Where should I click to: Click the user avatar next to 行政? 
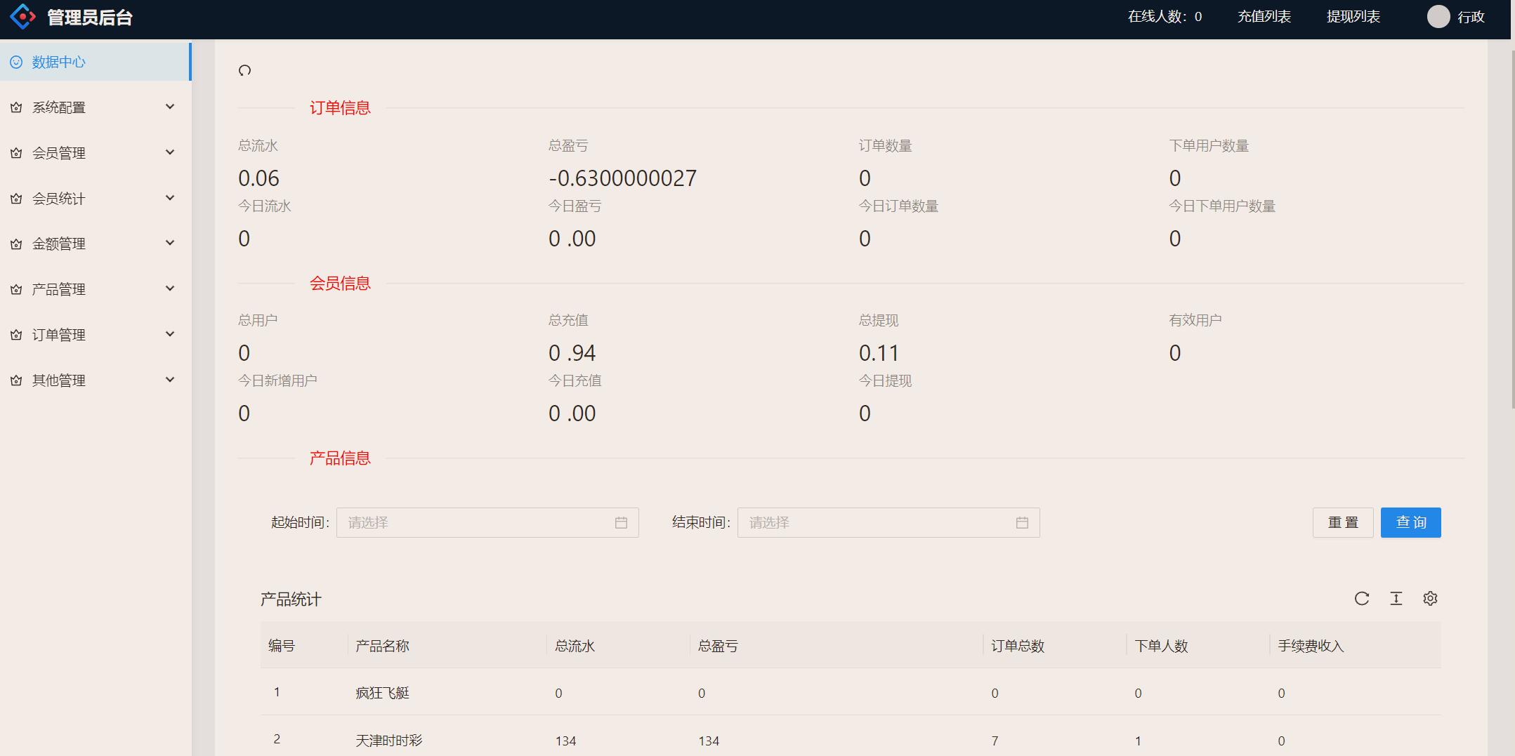click(x=1438, y=17)
